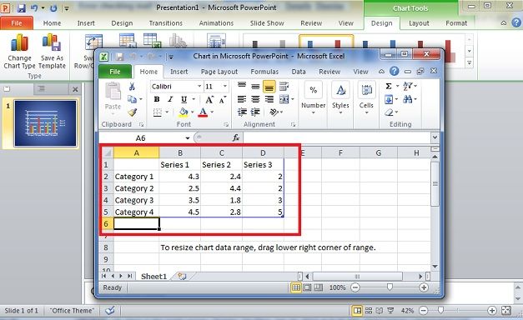Center text horizontally in Excel
The width and height of the screenshot is (523, 320).
(x=255, y=99)
